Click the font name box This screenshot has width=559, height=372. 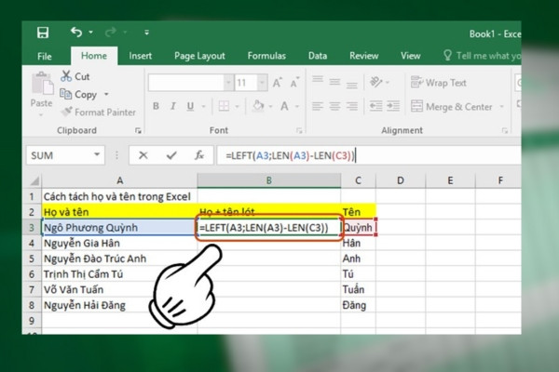coord(186,83)
